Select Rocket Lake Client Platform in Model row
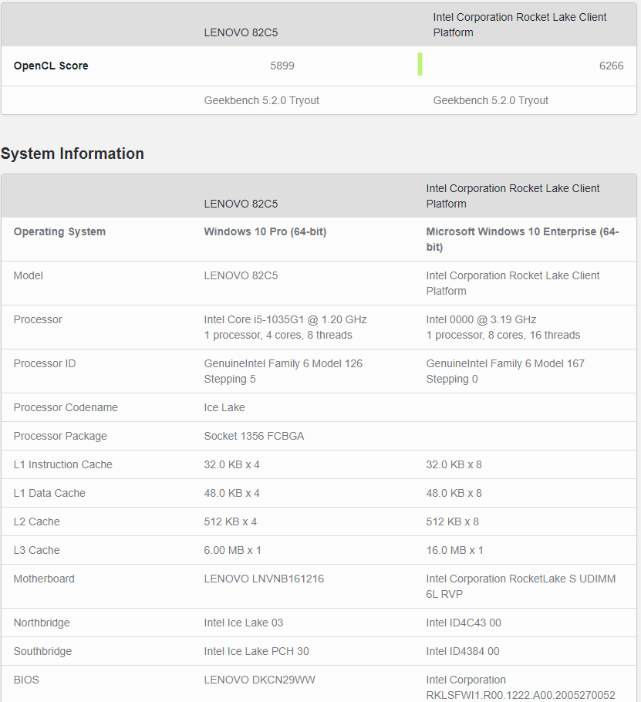This screenshot has width=641, height=702. coord(512,283)
